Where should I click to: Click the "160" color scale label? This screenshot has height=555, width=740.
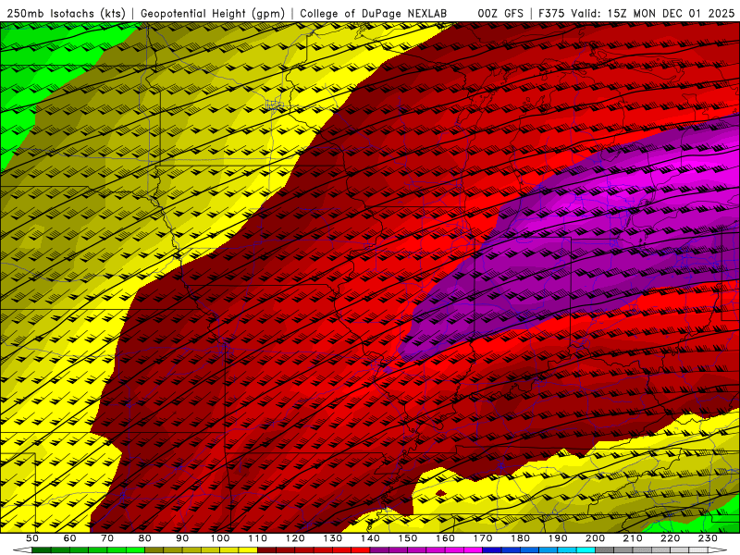[x=445, y=538]
